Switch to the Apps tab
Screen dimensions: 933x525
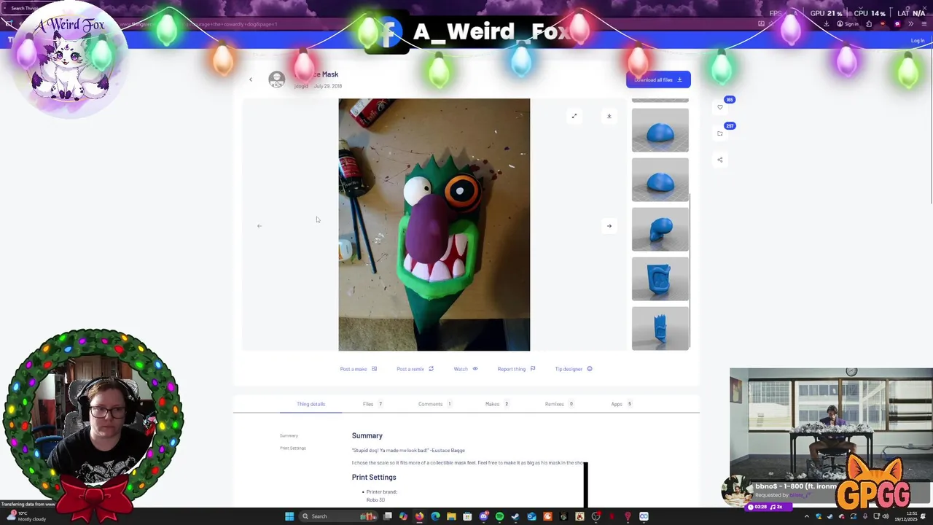coord(621,404)
